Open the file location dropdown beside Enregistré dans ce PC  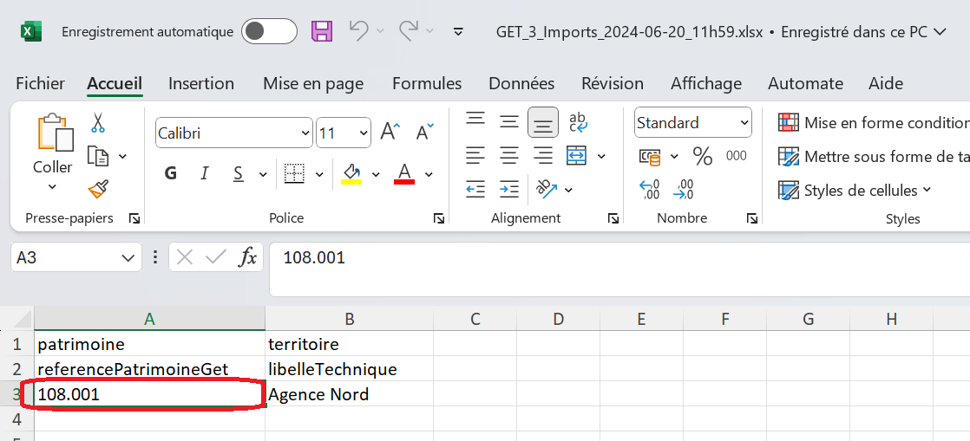point(940,31)
